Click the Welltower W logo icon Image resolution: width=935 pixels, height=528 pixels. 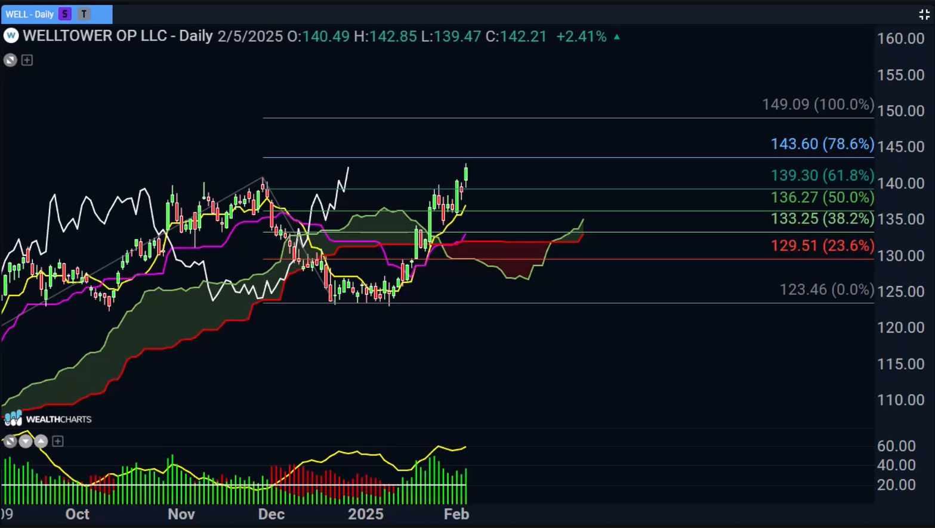[11, 36]
